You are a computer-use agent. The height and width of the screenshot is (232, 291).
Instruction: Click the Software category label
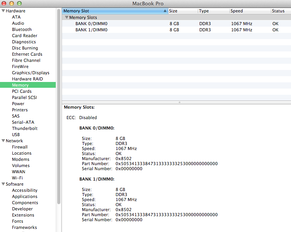(14, 184)
